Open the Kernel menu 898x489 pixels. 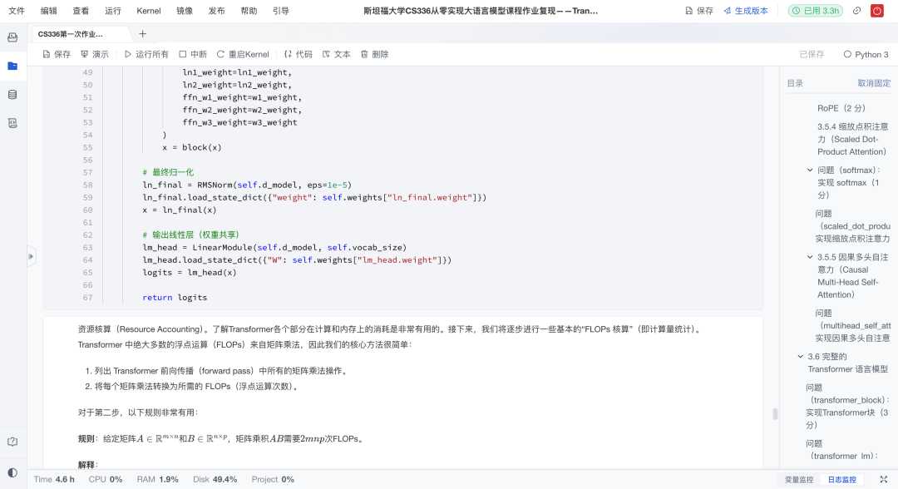click(x=148, y=11)
